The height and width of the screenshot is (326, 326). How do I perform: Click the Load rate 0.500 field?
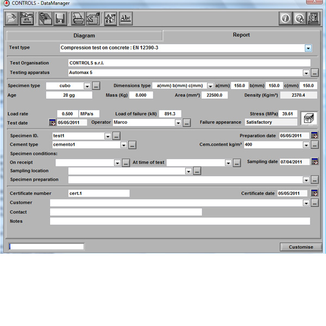pyautogui.click(x=67, y=114)
